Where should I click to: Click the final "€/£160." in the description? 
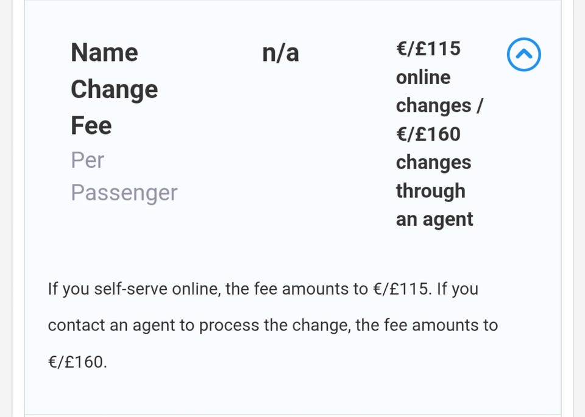77,362
